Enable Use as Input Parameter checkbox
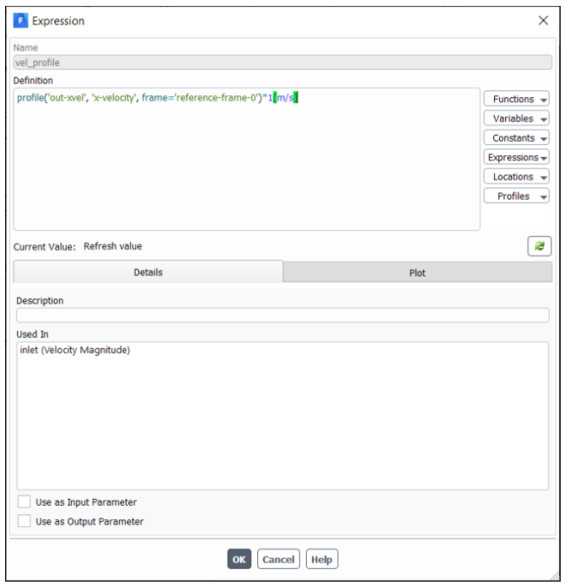This screenshot has height=585, width=575. [24, 502]
